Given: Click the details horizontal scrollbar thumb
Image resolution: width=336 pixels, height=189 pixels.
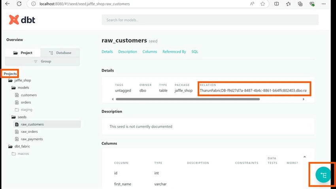Looking at the screenshot, I should [188, 99].
